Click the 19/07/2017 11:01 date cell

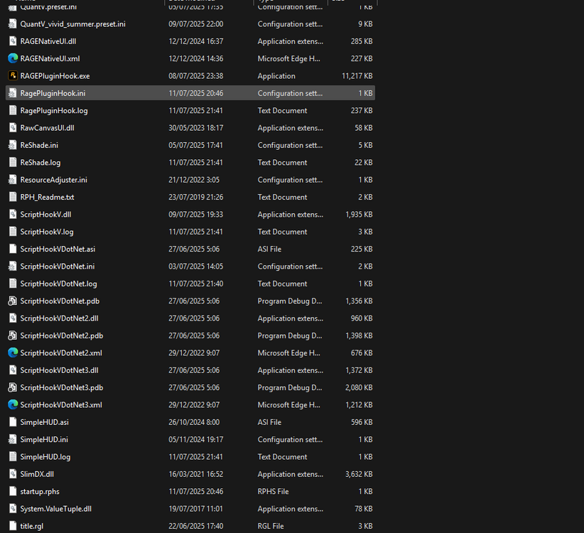pyautogui.click(x=195, y=509)
